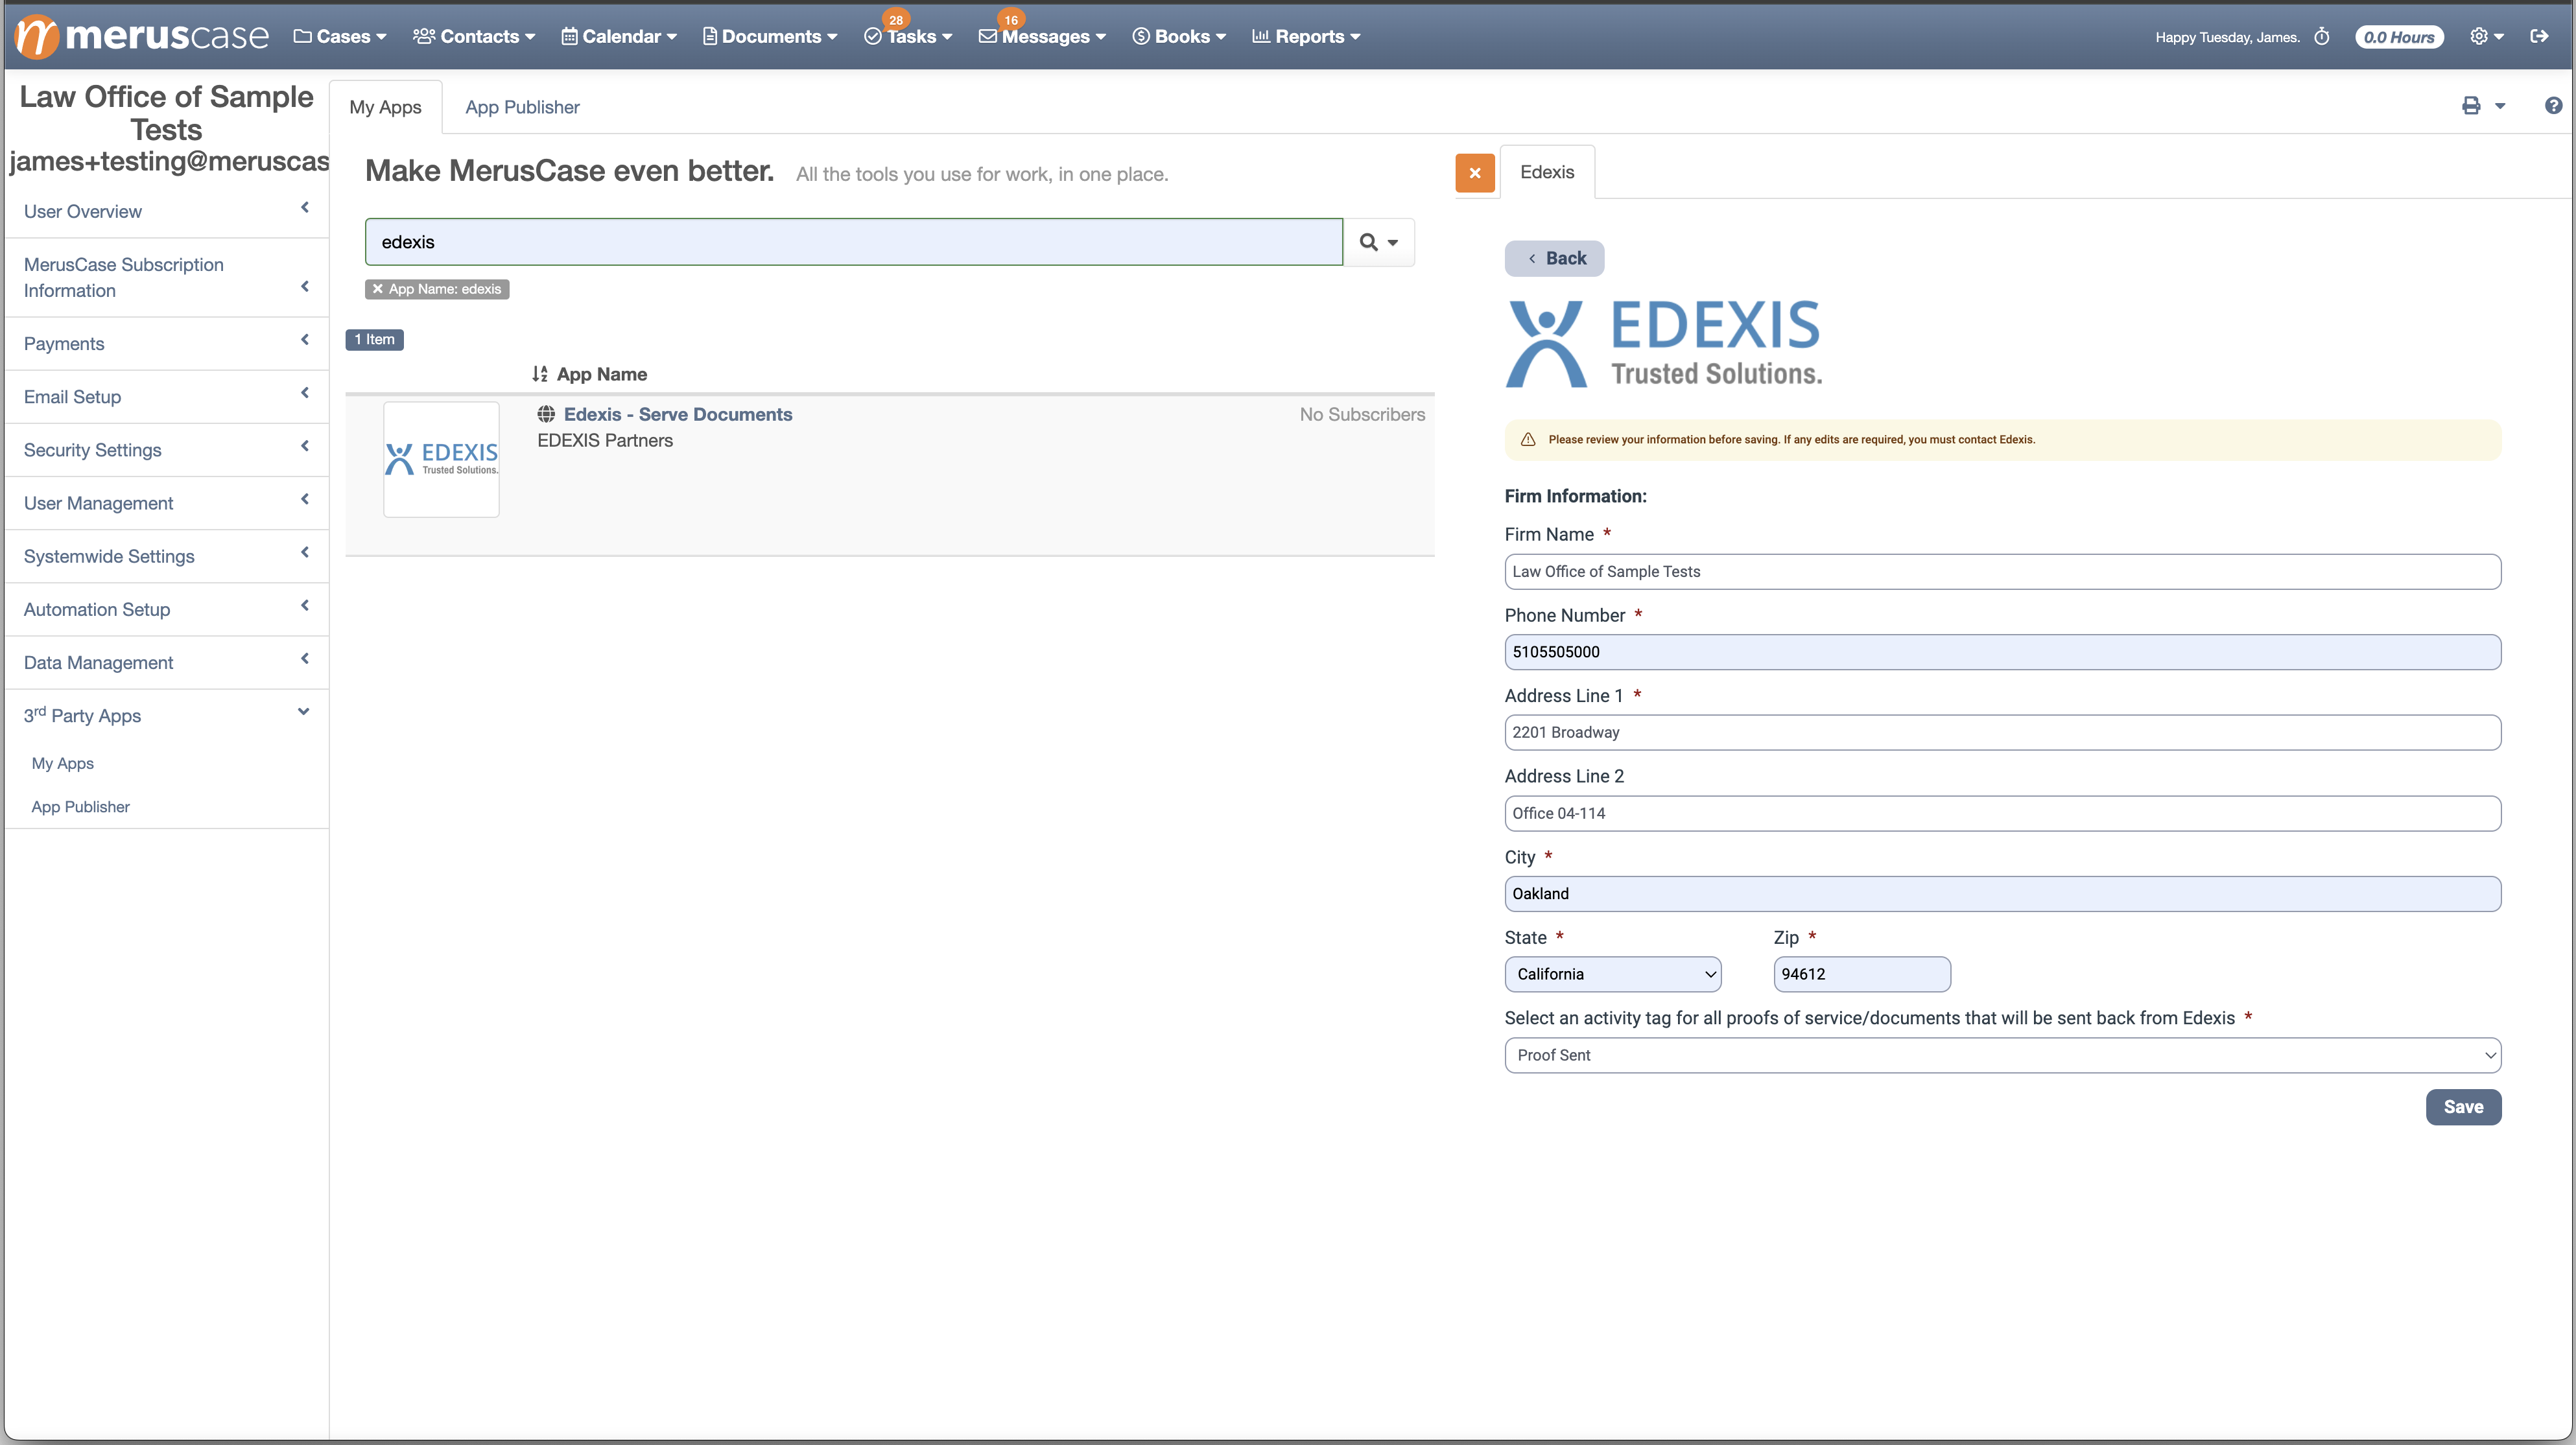Open App Publisher in sidebar
Image resolution: width=2576 pixels, height=1445 pixels.
click(81, 807)
